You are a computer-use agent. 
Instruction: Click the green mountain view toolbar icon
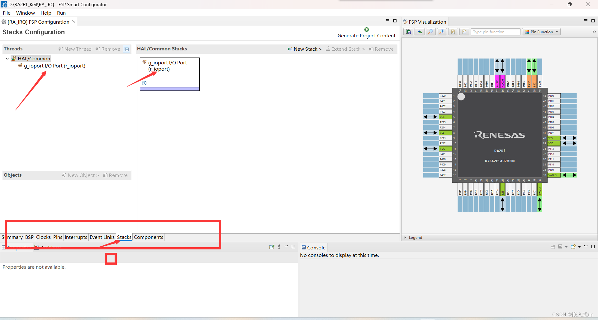(420, 32)
